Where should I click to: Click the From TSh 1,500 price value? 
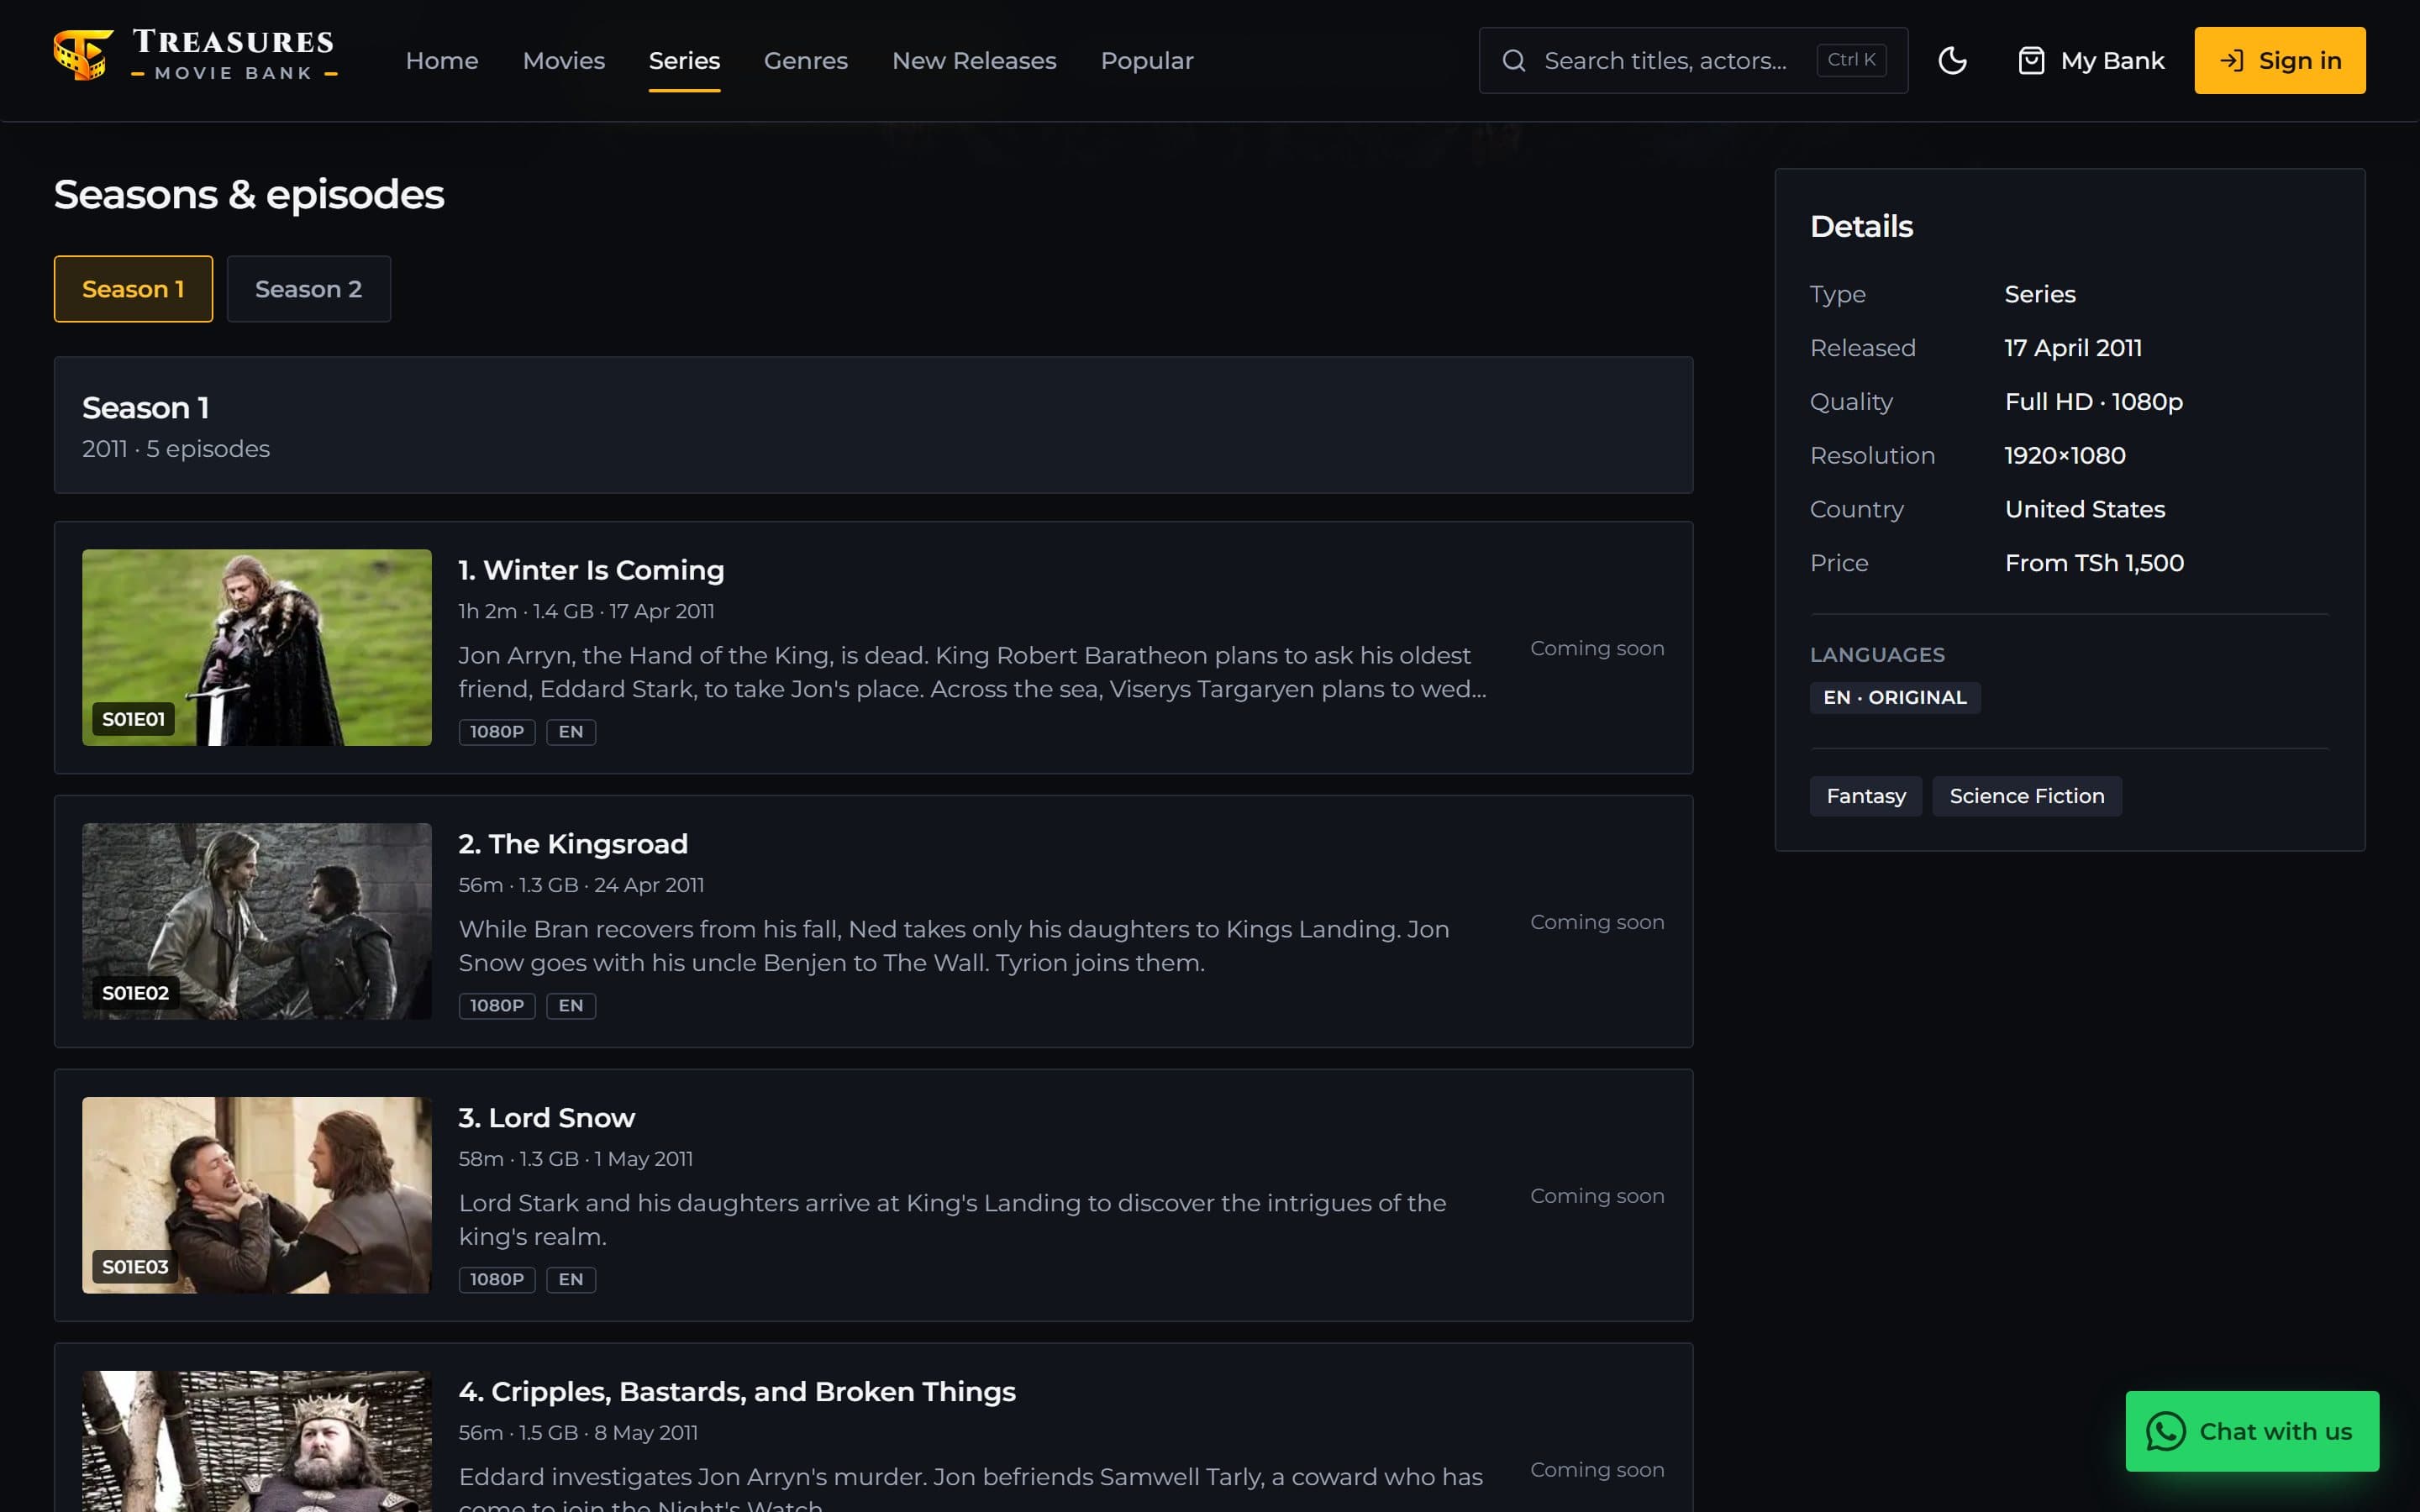(x=2094, y=563)
